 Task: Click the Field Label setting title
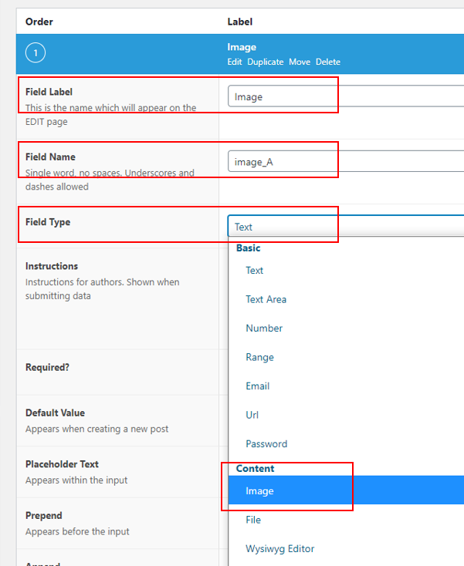click(x=49, y=92)
